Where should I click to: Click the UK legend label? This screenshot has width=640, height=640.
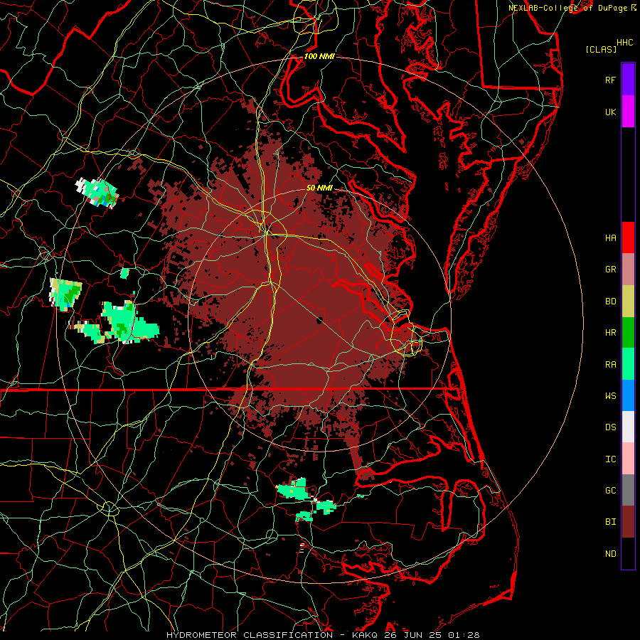[610, 112]
